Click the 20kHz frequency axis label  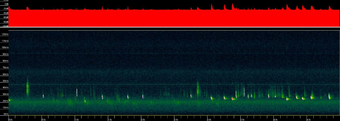[x=6, y=101]
